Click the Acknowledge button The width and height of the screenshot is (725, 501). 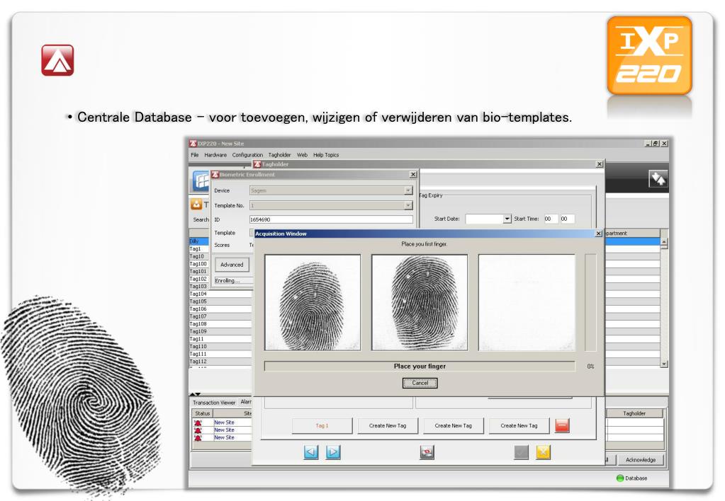coord(641,460)
